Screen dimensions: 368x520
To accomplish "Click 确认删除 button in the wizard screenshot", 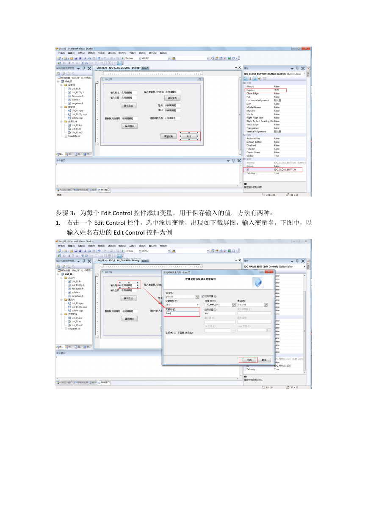I will tap(128, 319).
